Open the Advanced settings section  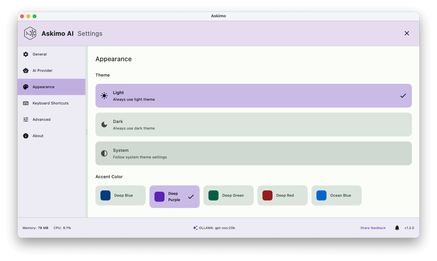click(41, 119)
